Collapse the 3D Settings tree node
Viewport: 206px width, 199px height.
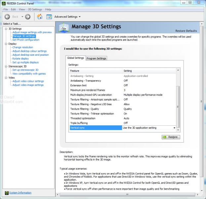[6, 29]
